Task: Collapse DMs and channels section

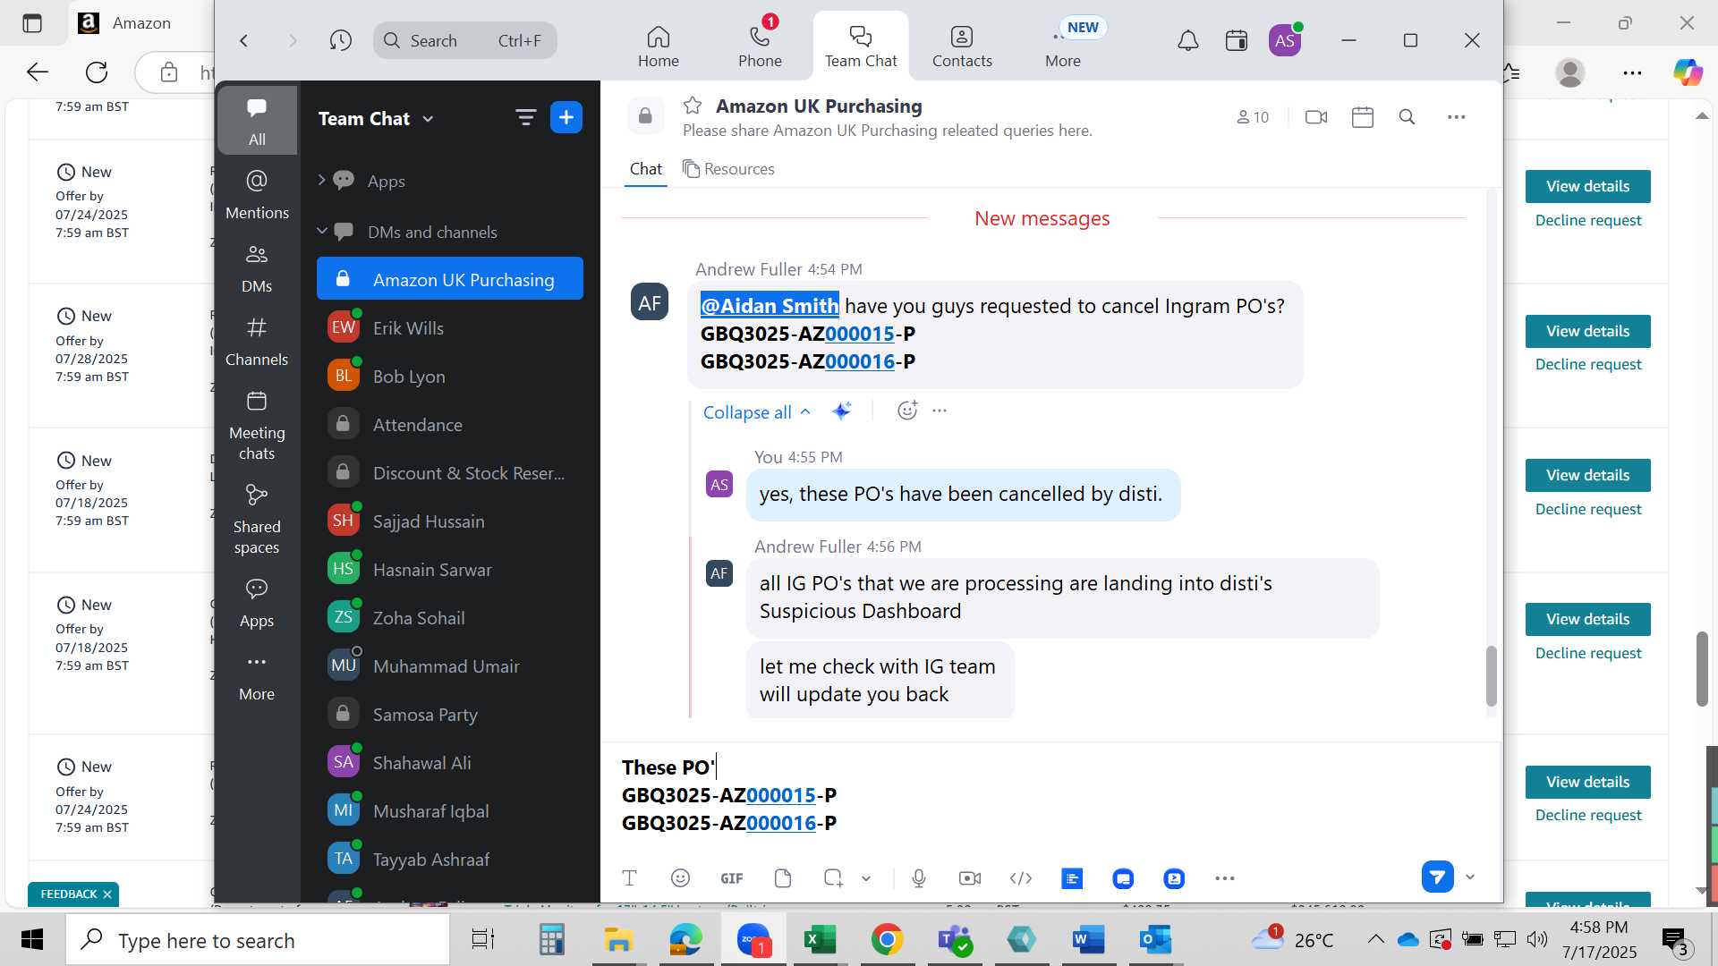Action: click(x=321, y=232)
